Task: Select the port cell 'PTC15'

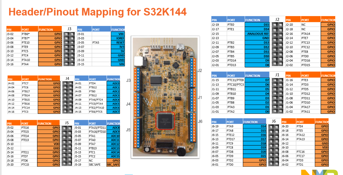Action: [29, 165]
